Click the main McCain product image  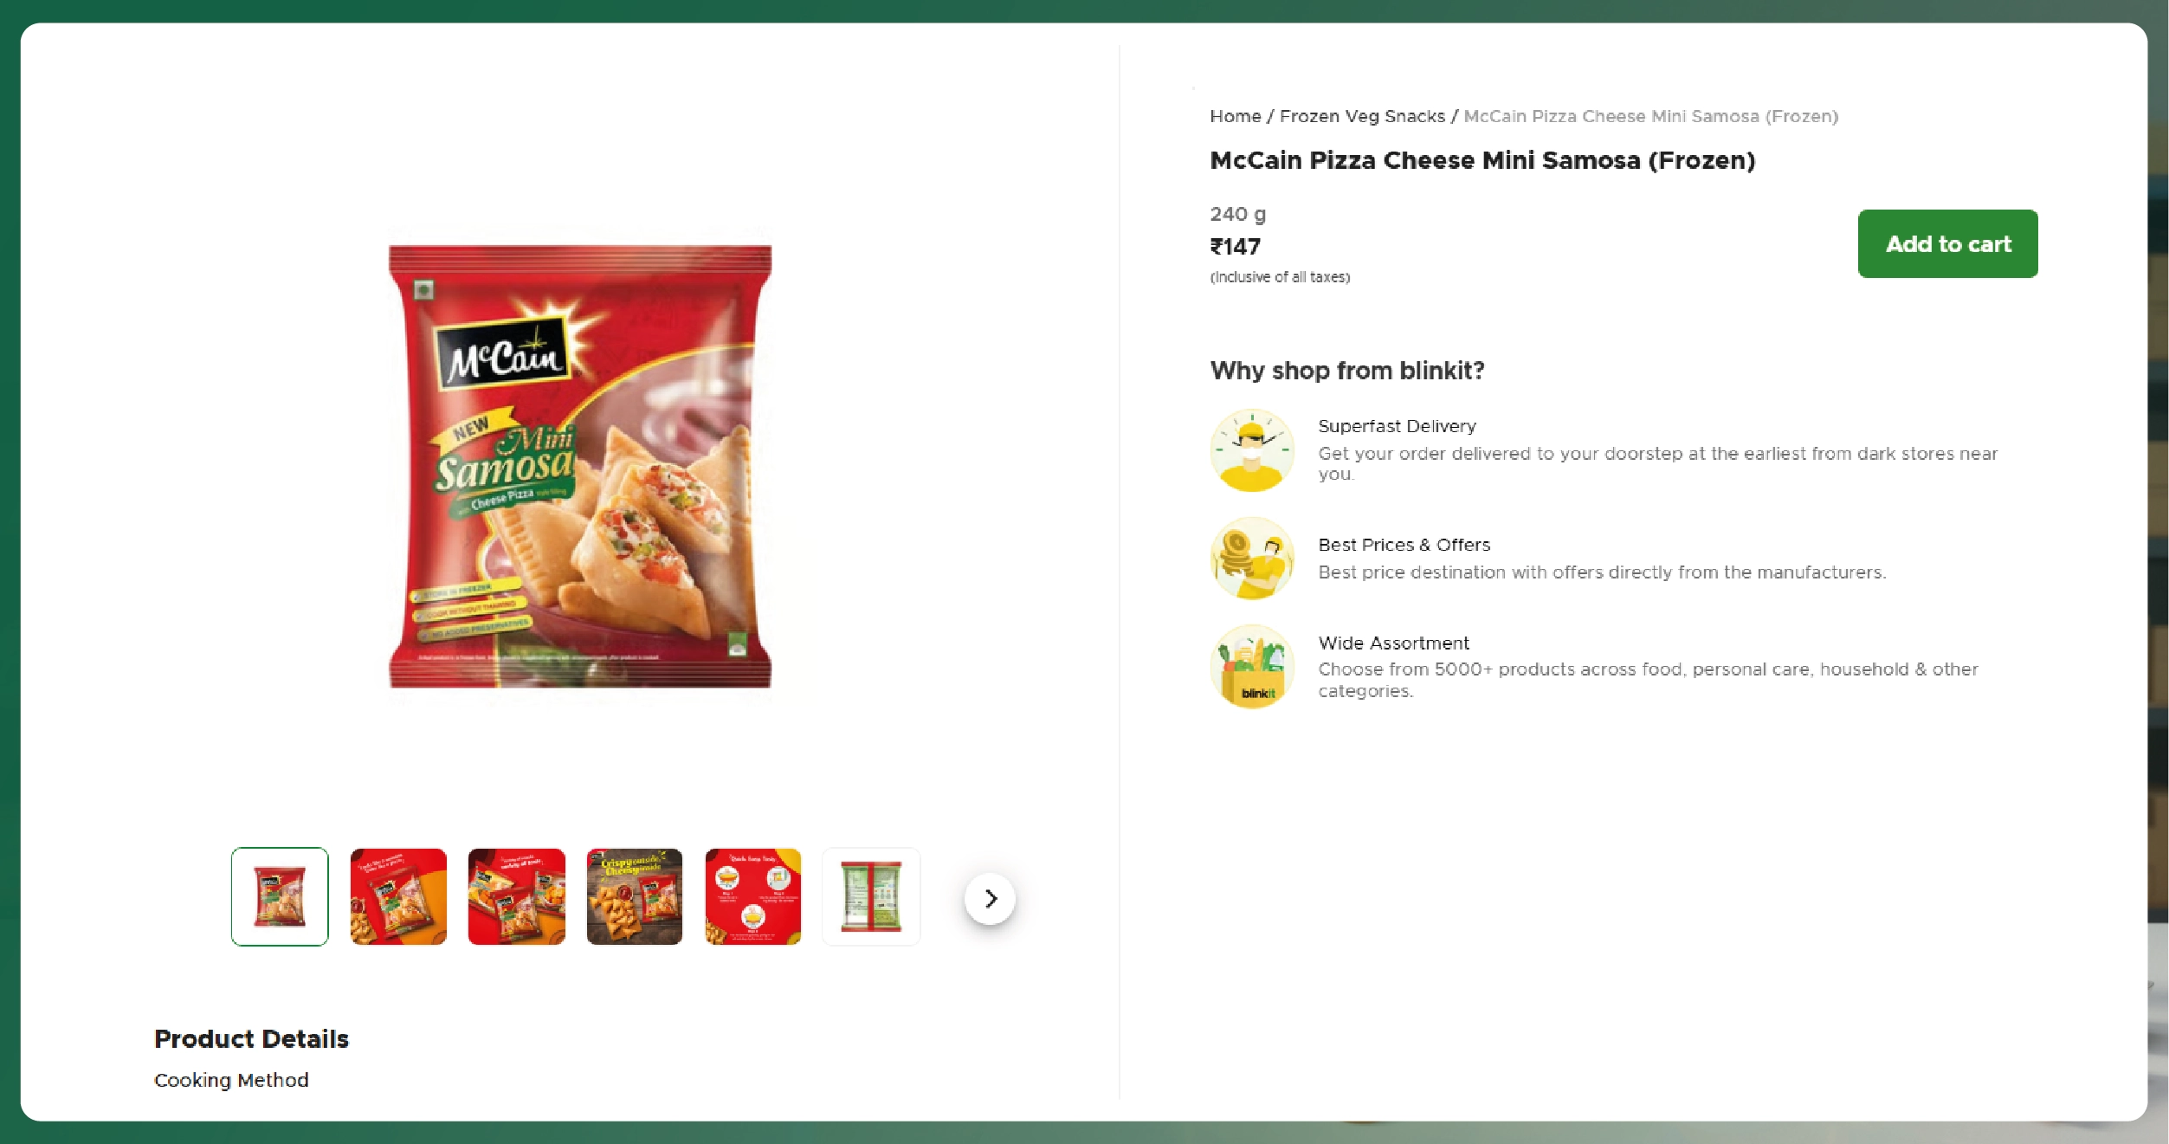point(580,466)
